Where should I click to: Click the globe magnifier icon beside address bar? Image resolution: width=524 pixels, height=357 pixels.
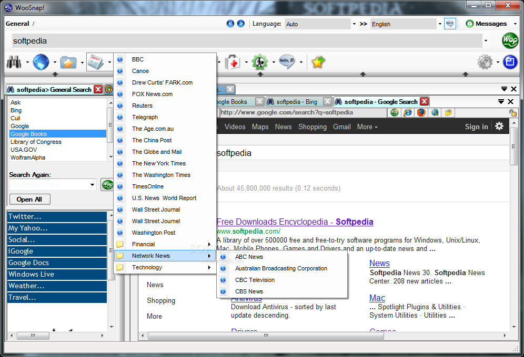[435, 113]
